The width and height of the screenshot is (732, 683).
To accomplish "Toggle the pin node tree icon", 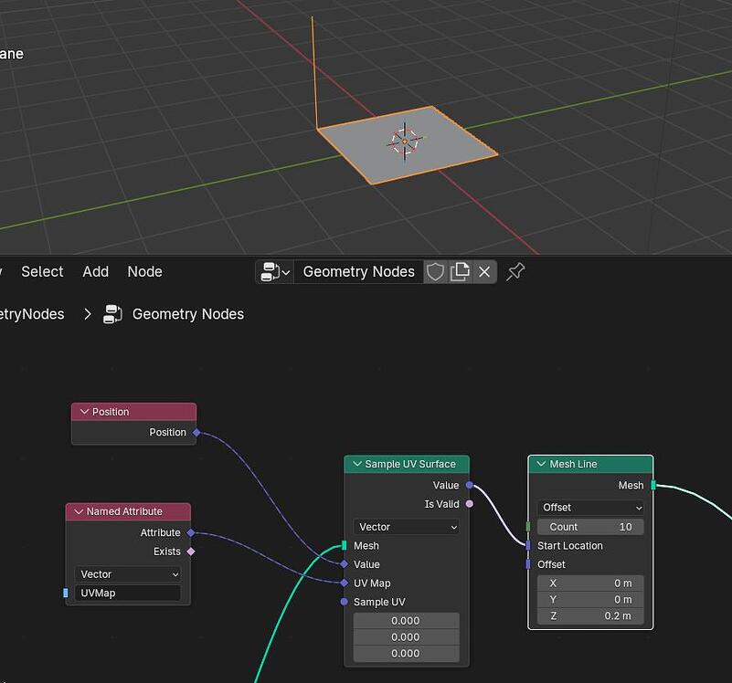I will (x=515, y=272).
